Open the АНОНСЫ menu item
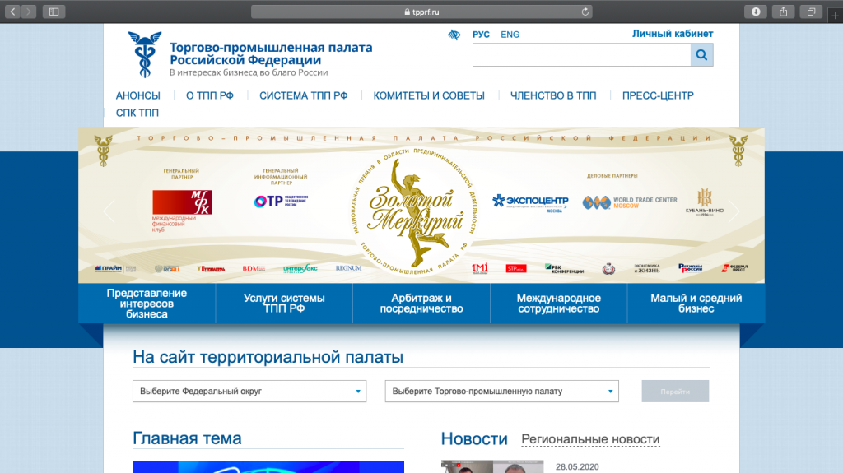 click(138, 95)
